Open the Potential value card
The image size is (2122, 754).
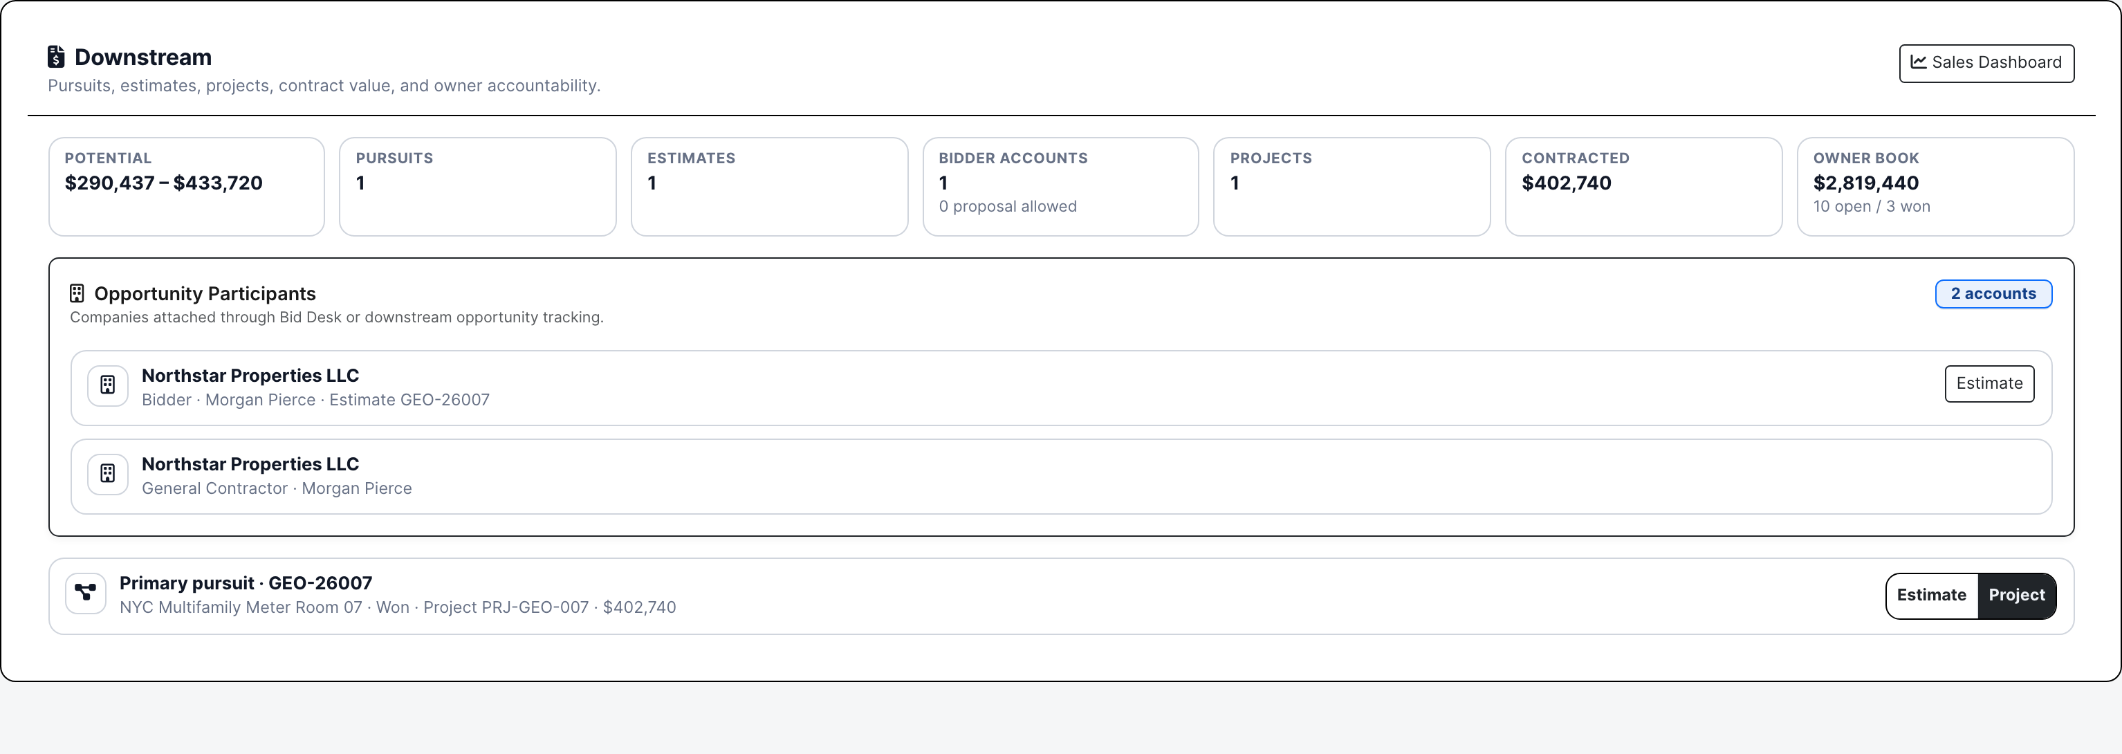point(186,186)
